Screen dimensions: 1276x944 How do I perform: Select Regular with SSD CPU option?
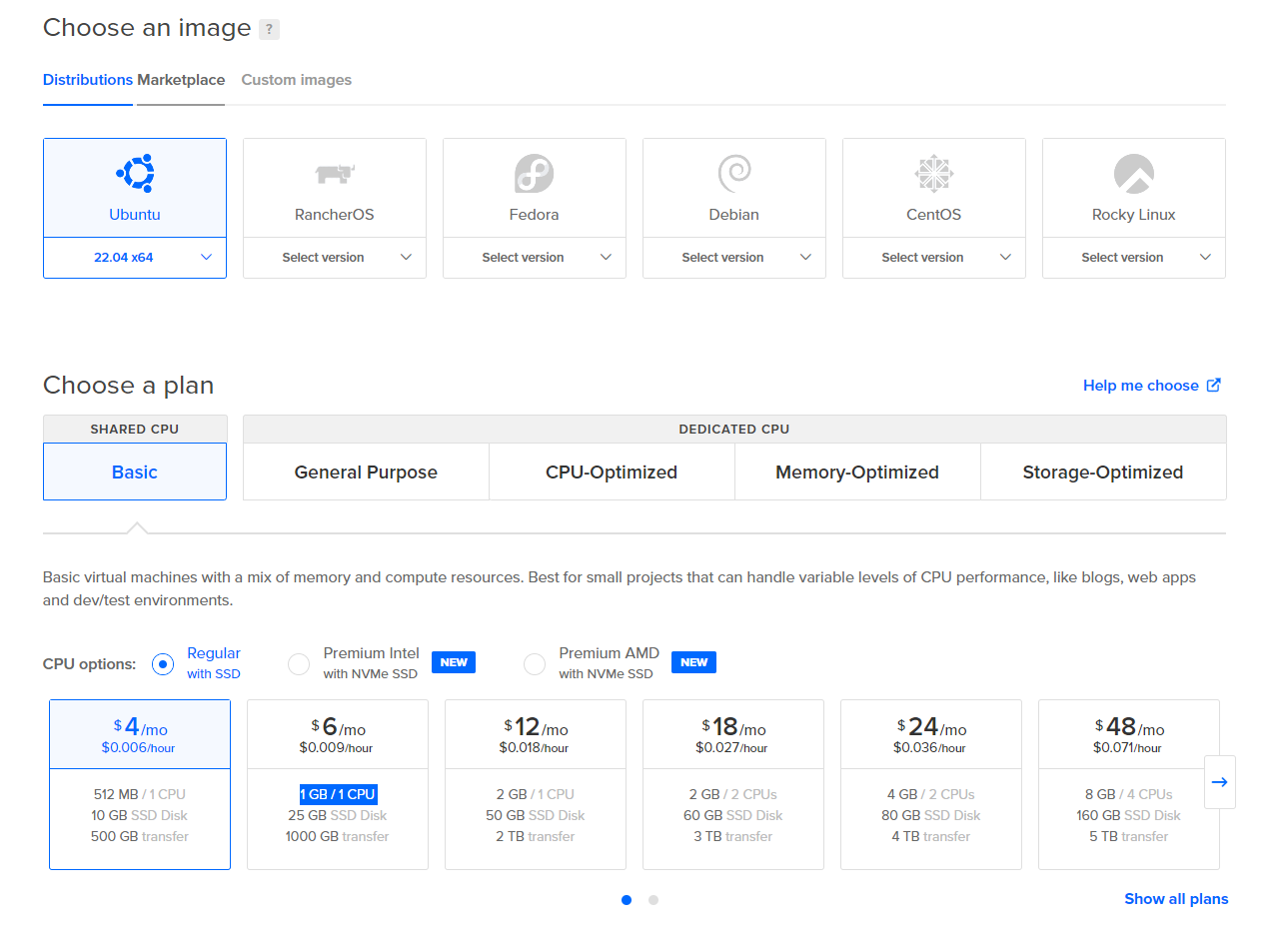163,663
